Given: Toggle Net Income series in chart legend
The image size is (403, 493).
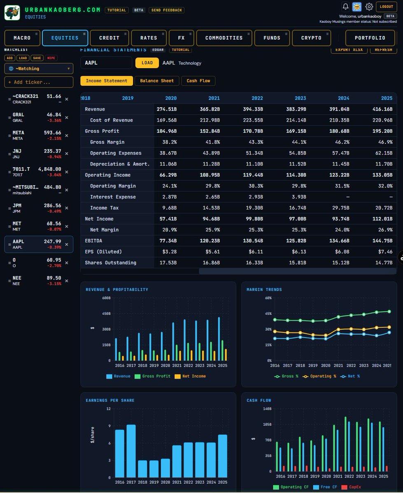Looking at the screenshot, I should (190, 376).
